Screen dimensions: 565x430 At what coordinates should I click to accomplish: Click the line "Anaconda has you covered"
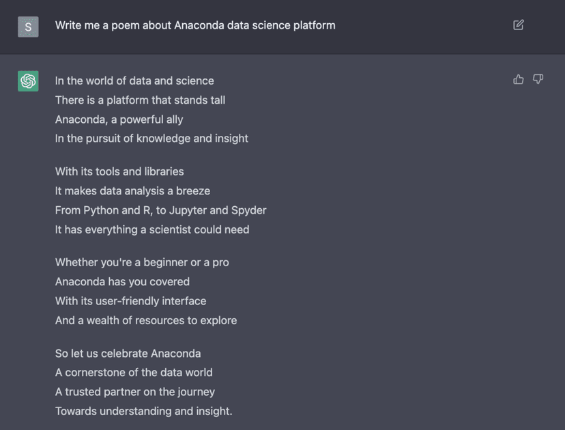click(x=122, y=281)
